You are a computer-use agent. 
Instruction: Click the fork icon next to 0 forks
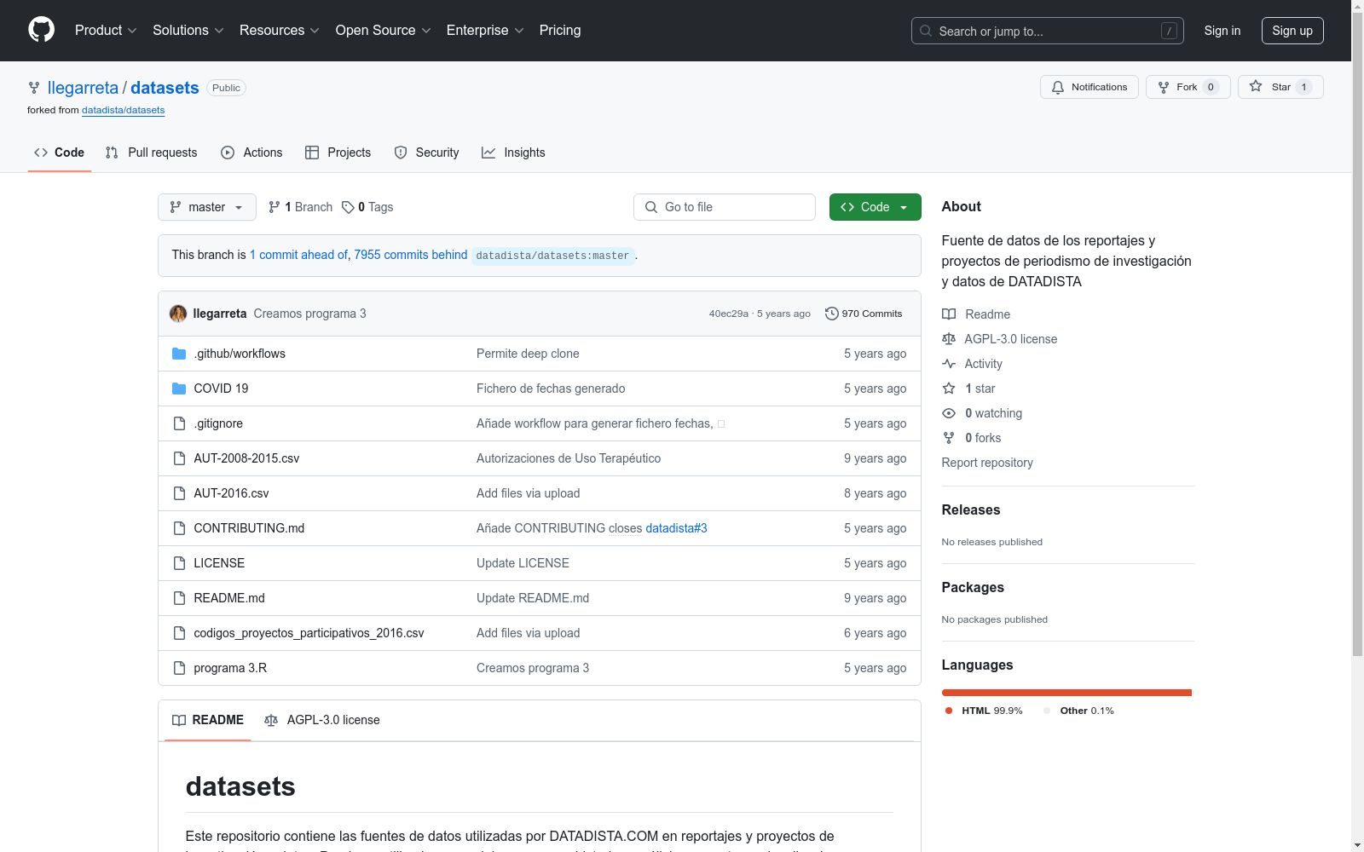(949, 438)
